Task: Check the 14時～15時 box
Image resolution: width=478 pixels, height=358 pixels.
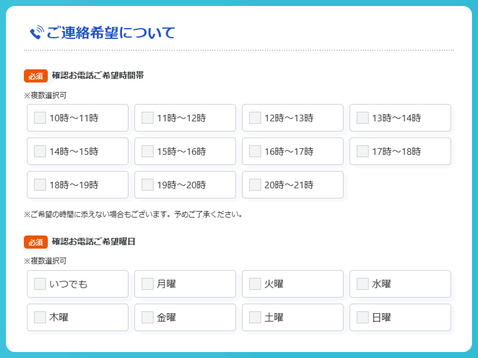Action: (40, 151)
